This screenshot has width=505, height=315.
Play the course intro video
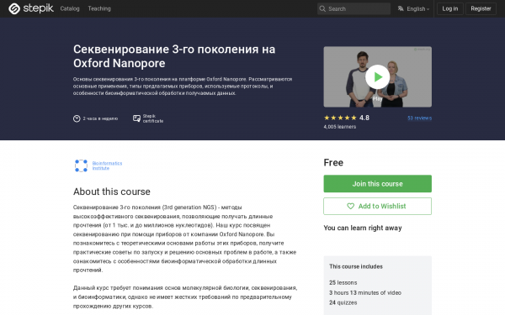377,76
